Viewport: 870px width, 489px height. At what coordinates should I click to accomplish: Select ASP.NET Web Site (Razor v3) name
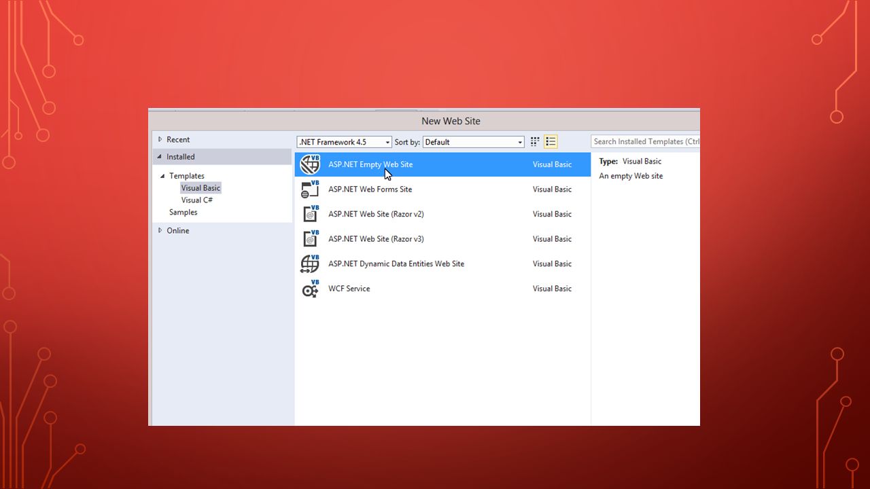click(x=376, y=239)
